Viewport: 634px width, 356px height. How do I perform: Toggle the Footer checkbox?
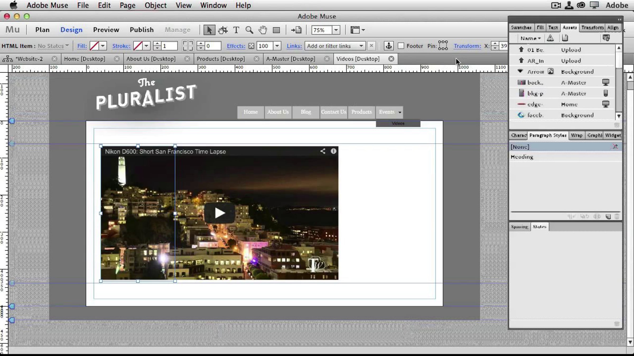pyautogui.click(x=401, y=46)
